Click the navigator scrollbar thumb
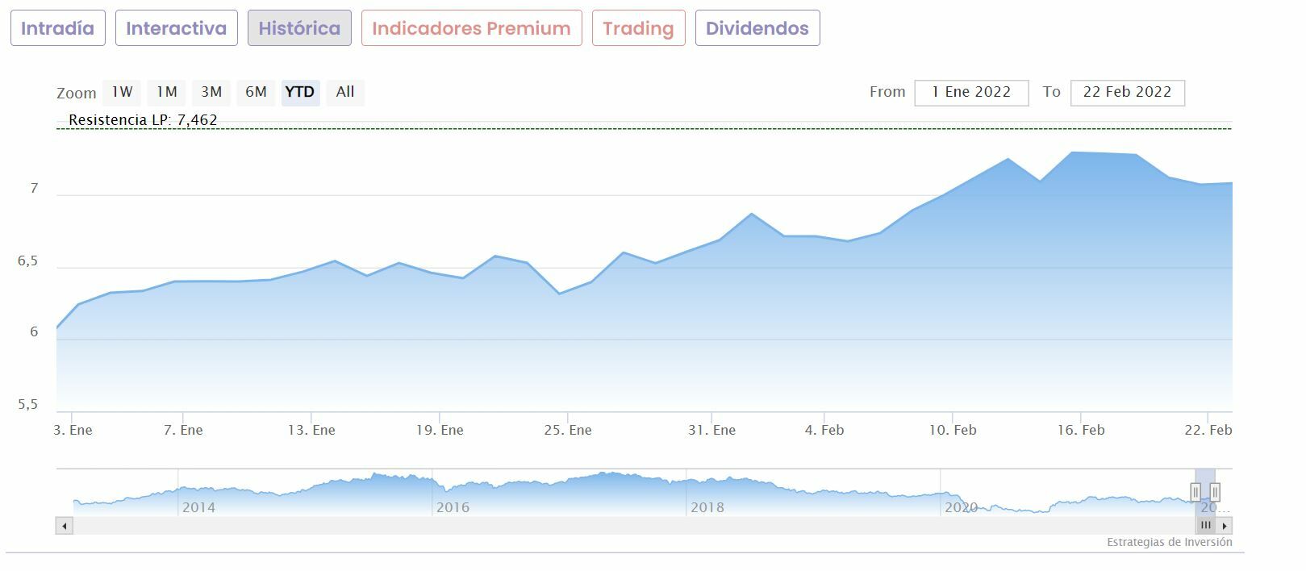The width and height of the screenshot is (1306, 571). coord(1205,526)
